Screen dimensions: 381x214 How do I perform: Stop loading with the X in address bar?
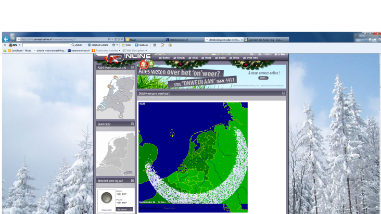click(x=122, y=39)
